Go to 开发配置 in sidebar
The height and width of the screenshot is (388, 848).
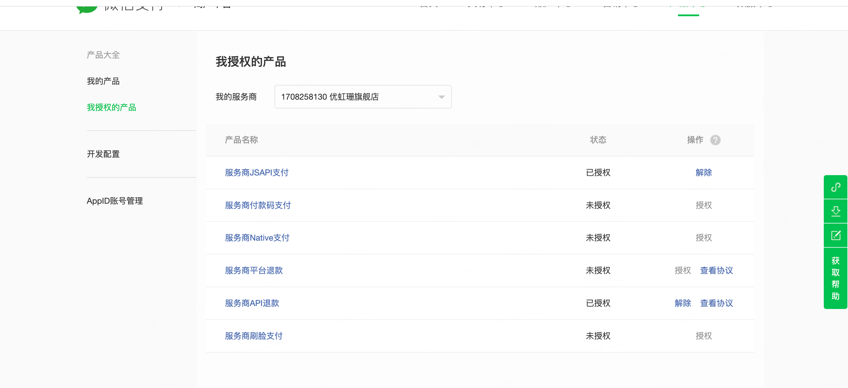103,154
